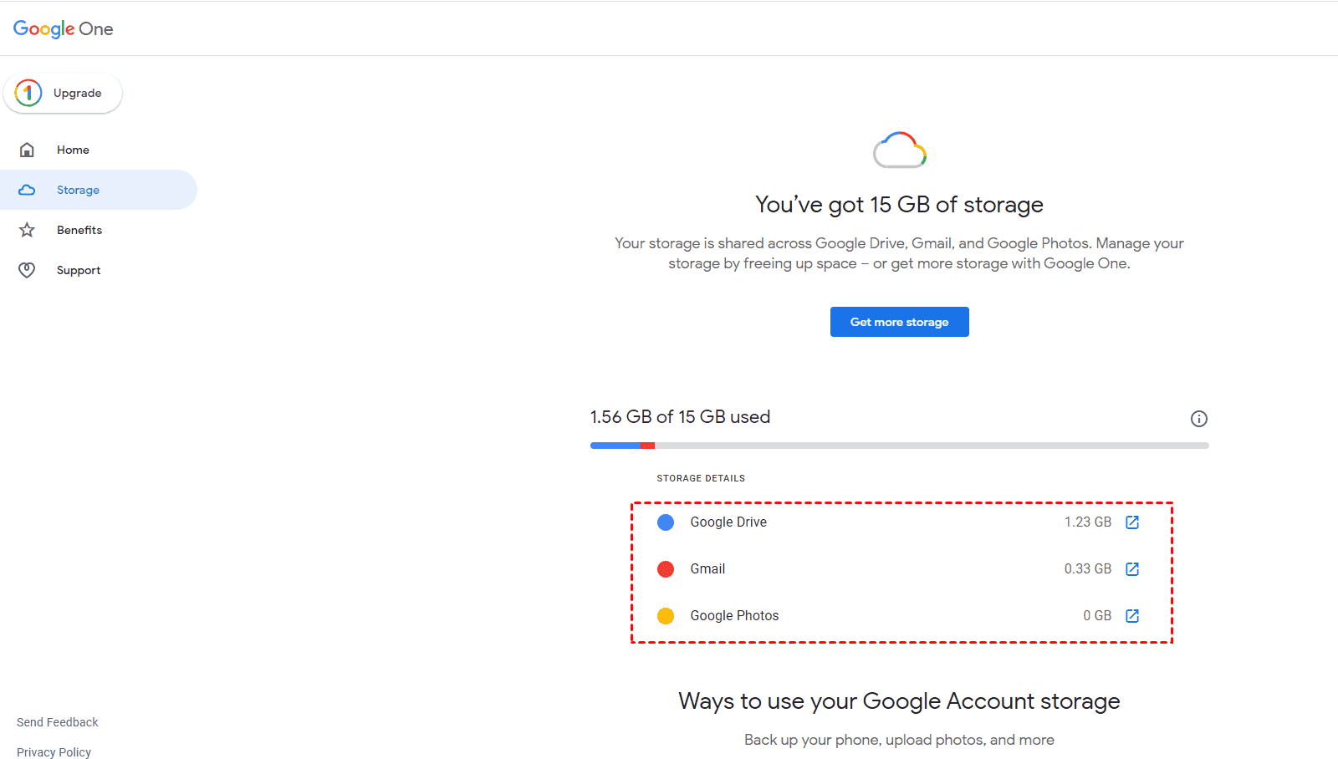Open the storage info icon

1198,419
